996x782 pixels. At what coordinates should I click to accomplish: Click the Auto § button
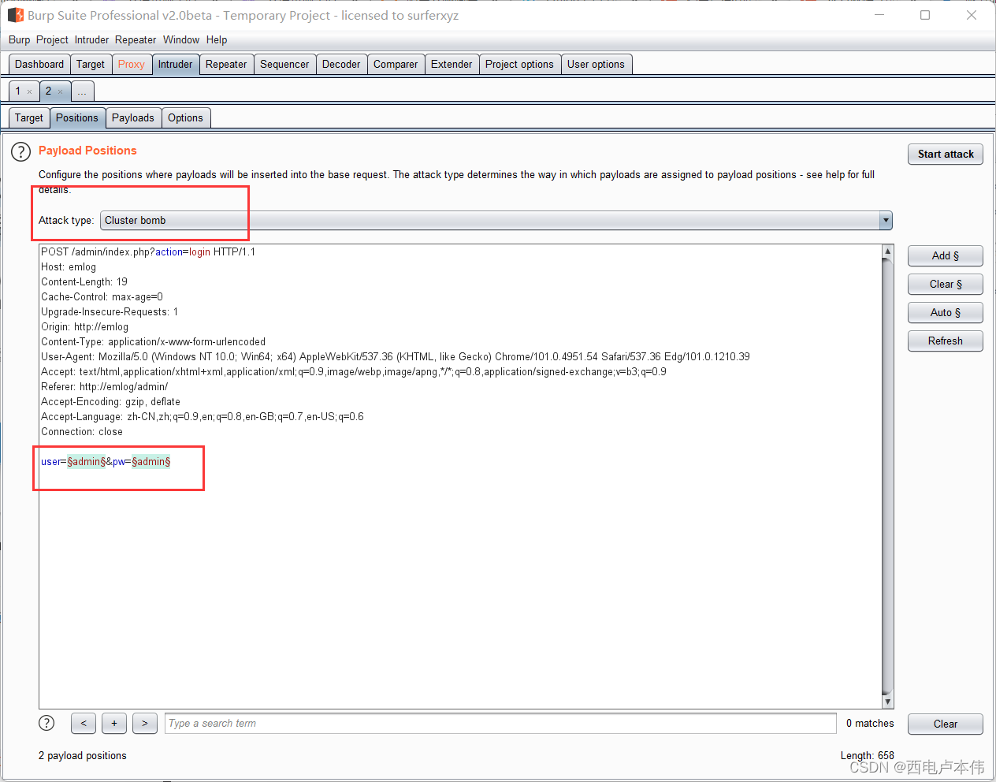[x=946, y=313]
